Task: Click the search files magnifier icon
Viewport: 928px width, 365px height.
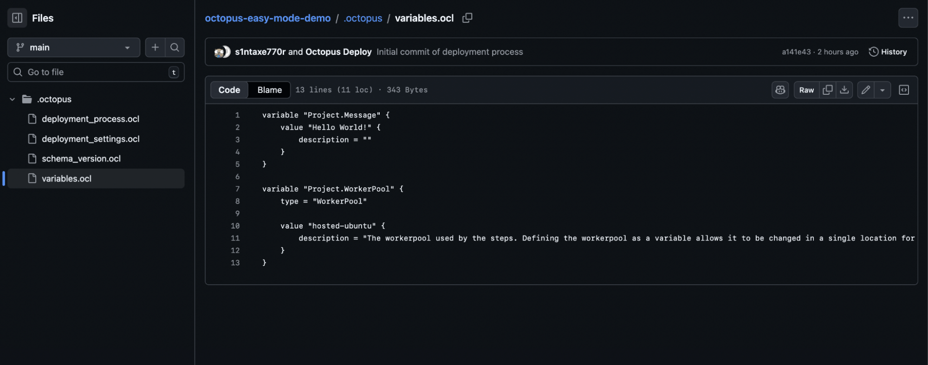Action: coord(175,47)
